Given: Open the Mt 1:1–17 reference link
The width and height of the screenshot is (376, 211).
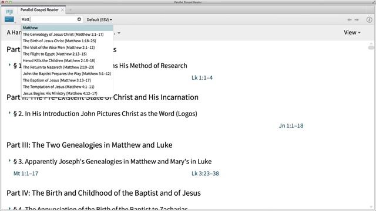Looking at the screenshot, I should (x=26, y=173).
